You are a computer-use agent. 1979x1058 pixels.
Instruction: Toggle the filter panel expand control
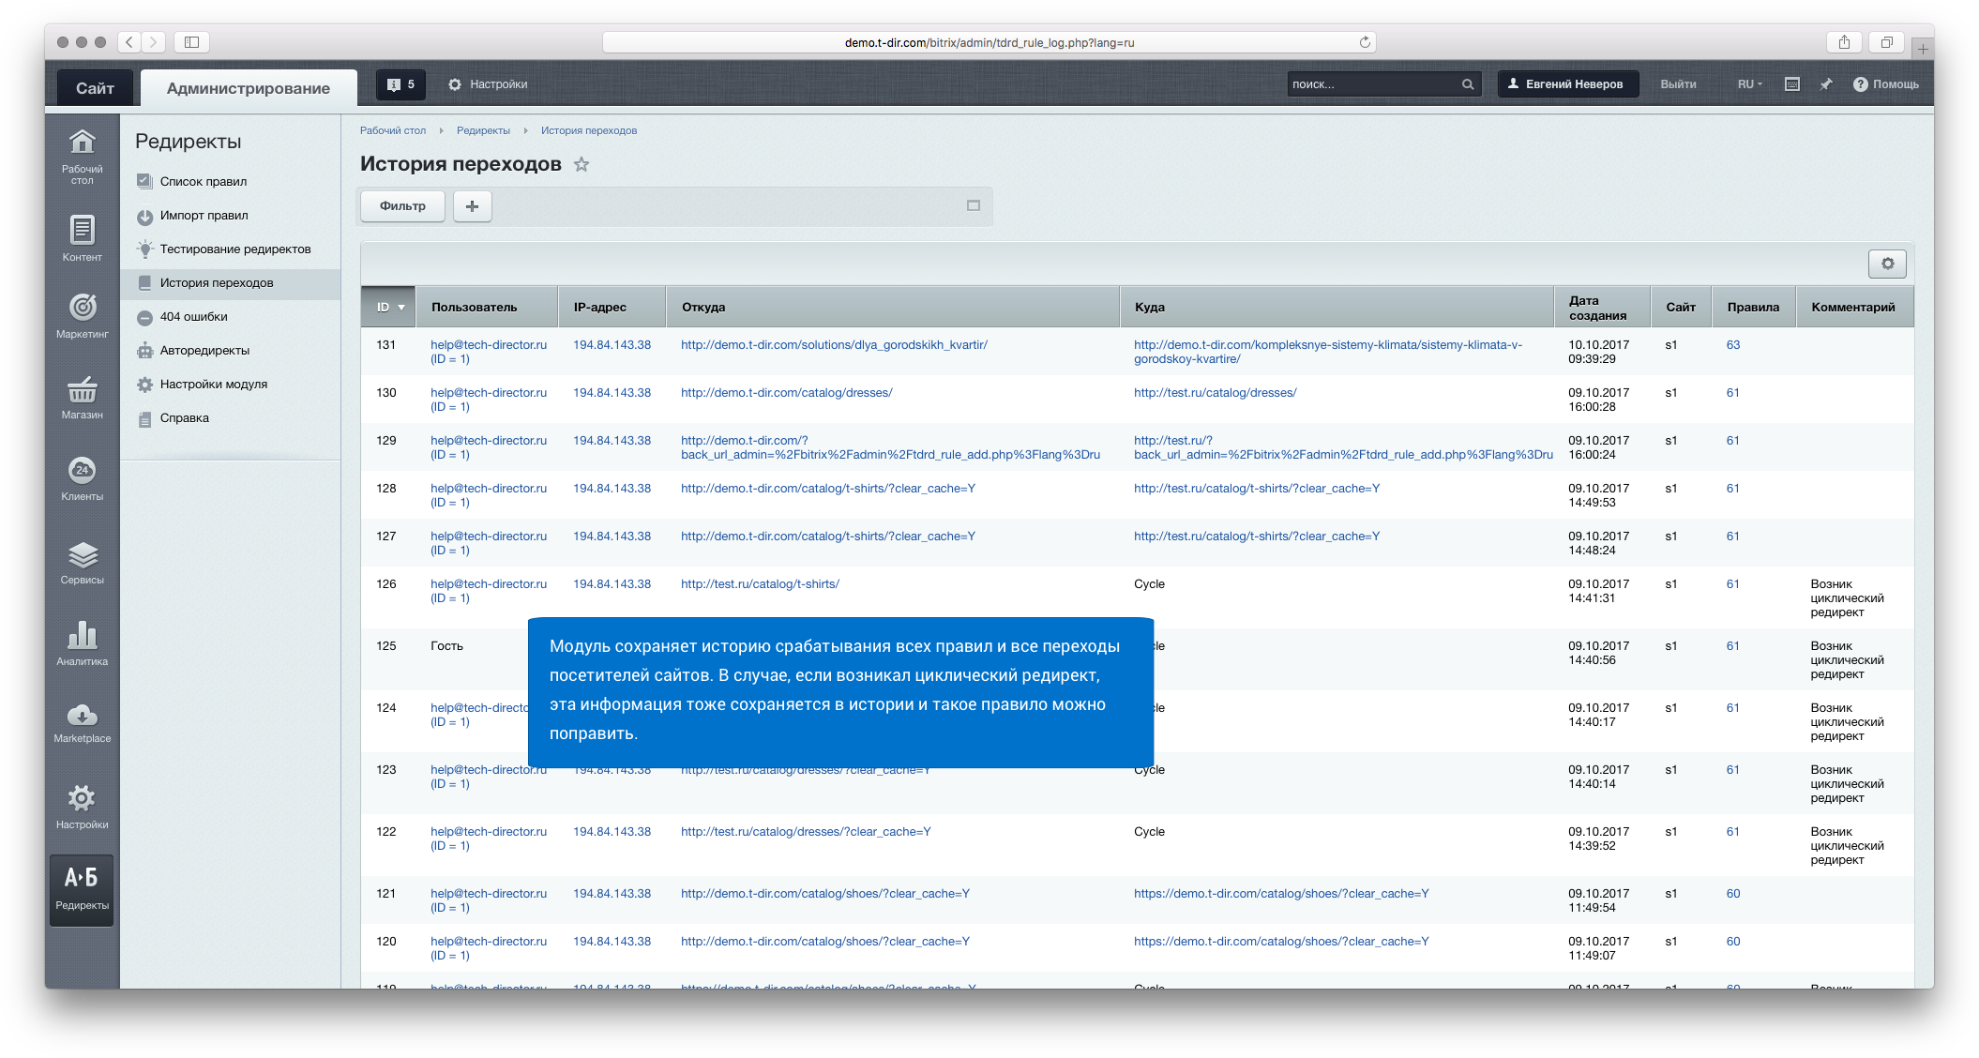(x=974, y=205)
